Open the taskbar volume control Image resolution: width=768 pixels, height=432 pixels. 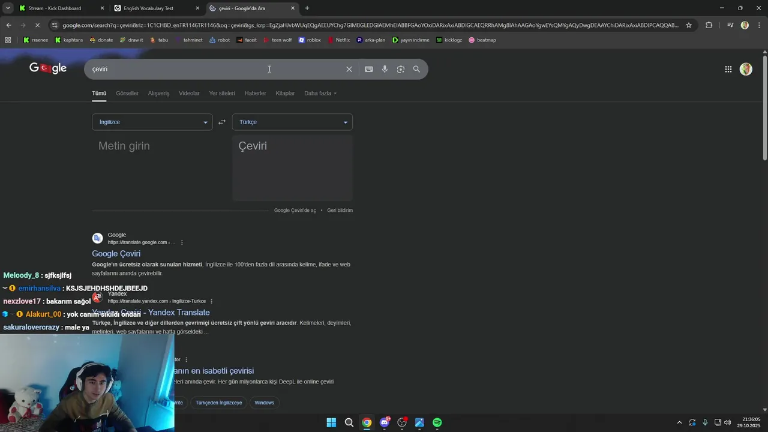click(x=728, y=422)
